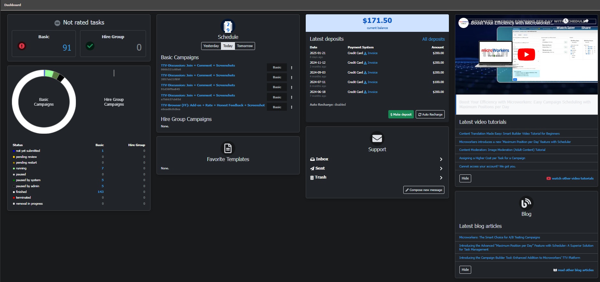Open the Trash folder
This screenshot has height=282, width=600.
tap(318, 177)
